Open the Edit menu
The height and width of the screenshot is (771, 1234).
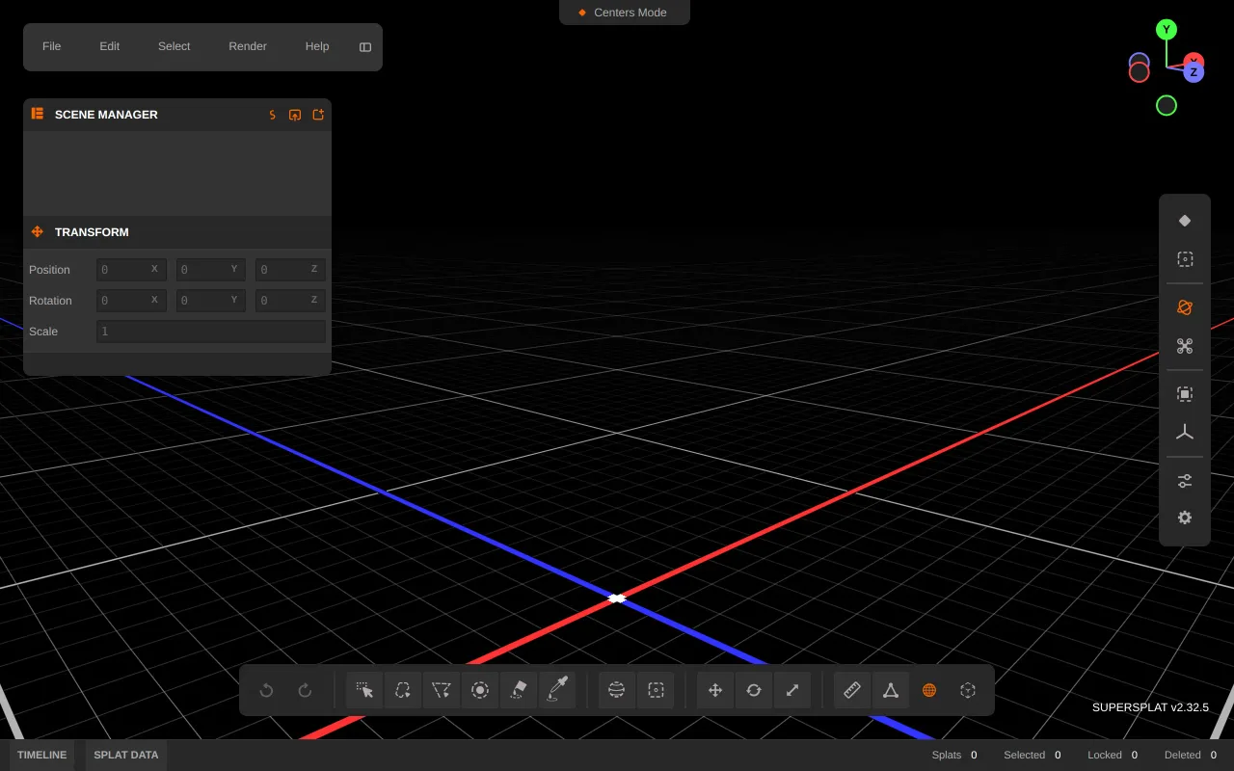tap(110, 46)
